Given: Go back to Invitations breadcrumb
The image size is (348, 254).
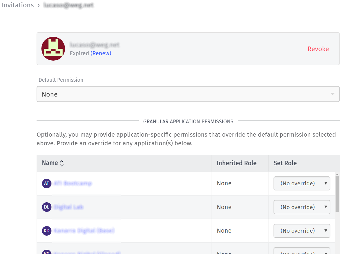Looking at the screenshot, I should point(18,5).
